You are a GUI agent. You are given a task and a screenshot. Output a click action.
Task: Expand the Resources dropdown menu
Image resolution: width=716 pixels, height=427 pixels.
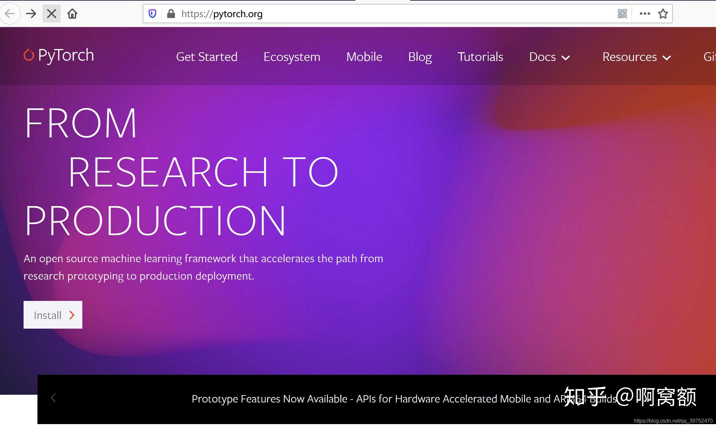(x=637, y=57)
